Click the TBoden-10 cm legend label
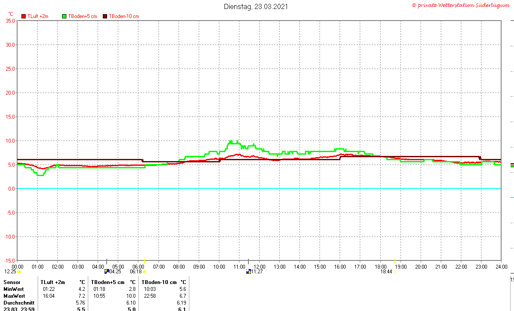514x311 pixels. click(x=124, y=16)
